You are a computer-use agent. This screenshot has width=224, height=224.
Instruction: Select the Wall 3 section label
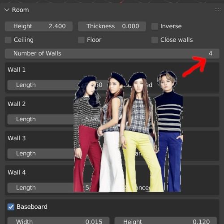17,138
